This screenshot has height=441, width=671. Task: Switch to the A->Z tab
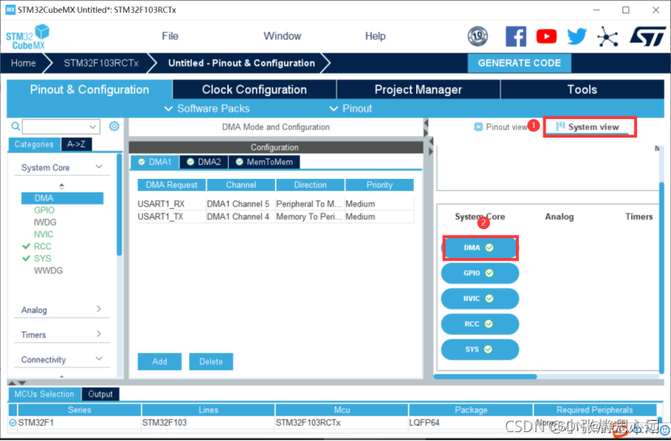[76, 144]
